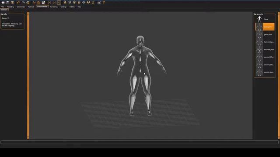Click the rig Description text in Rig info
The width and height of the screenshot is (280, 157).
pyautogui.click(x=12, y=24)
